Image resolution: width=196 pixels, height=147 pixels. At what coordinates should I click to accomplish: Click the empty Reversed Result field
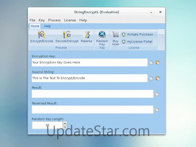(92, 110)
